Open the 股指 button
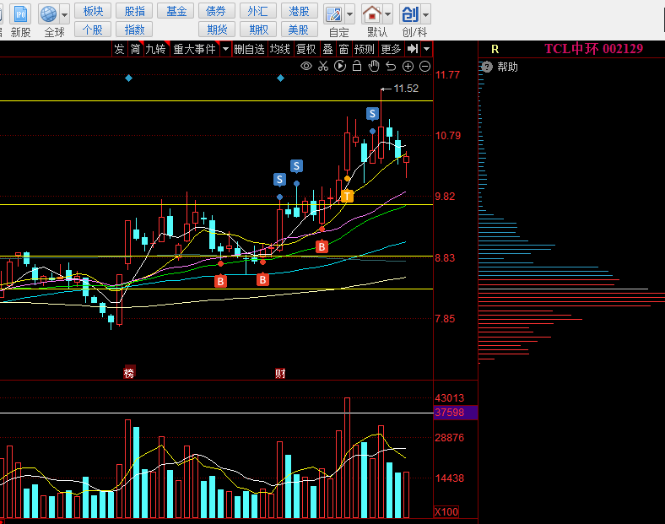This screenshot has height=524, width=665. [x=134, y=11]
